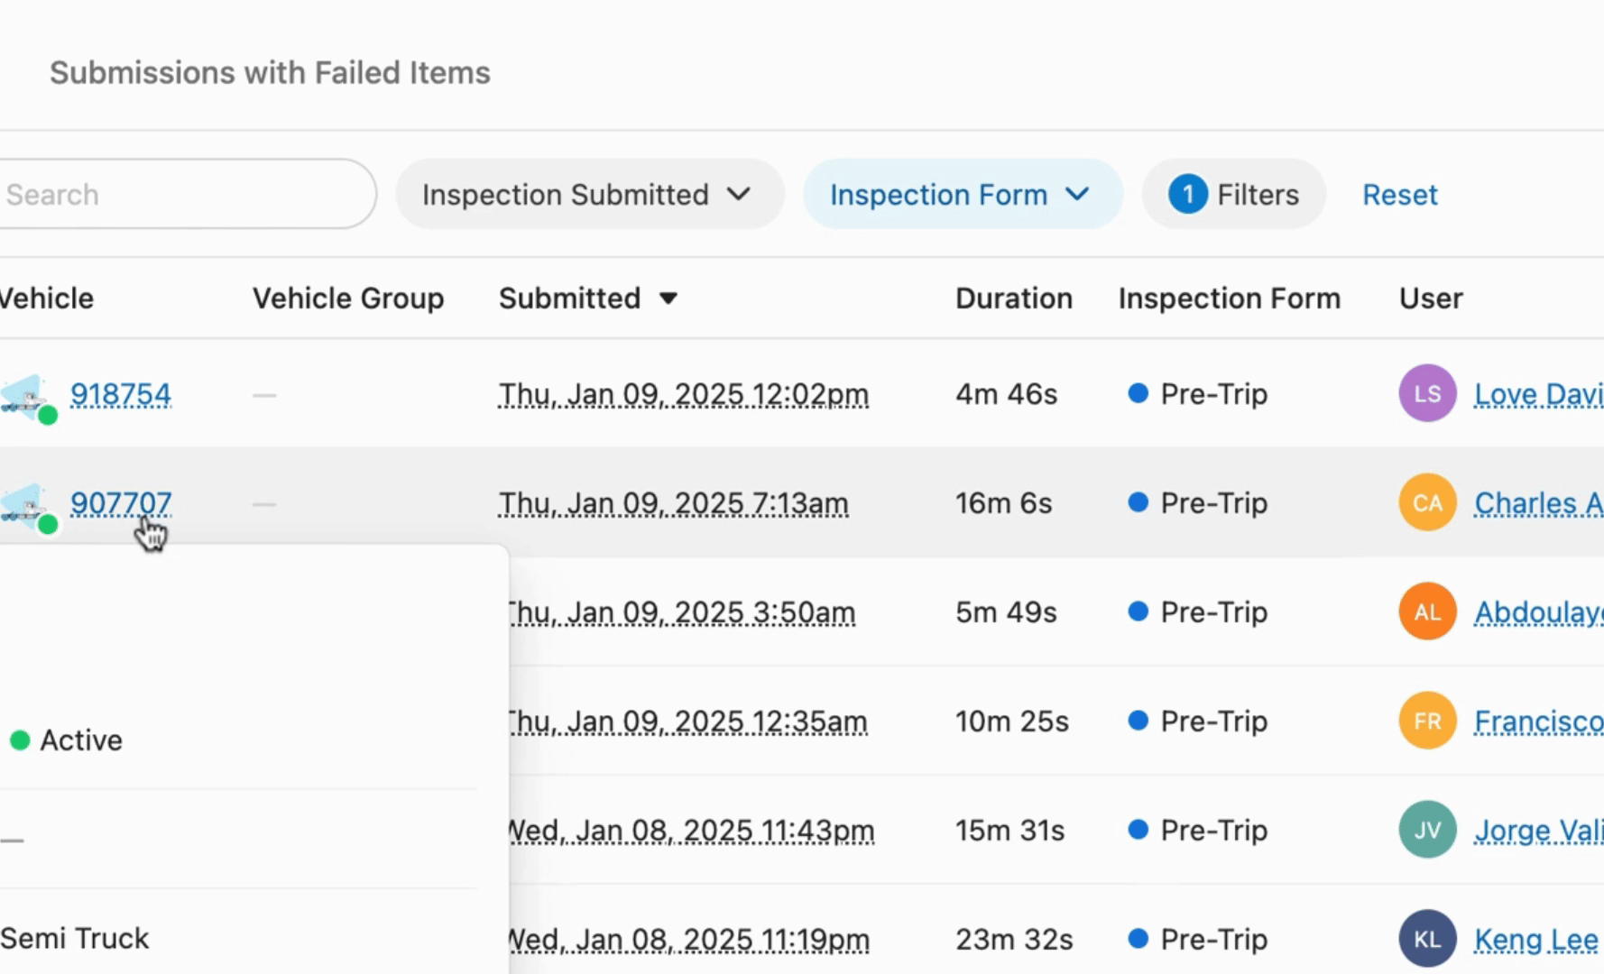Open the Inspection Form filter dropdown

click(962, 195)
